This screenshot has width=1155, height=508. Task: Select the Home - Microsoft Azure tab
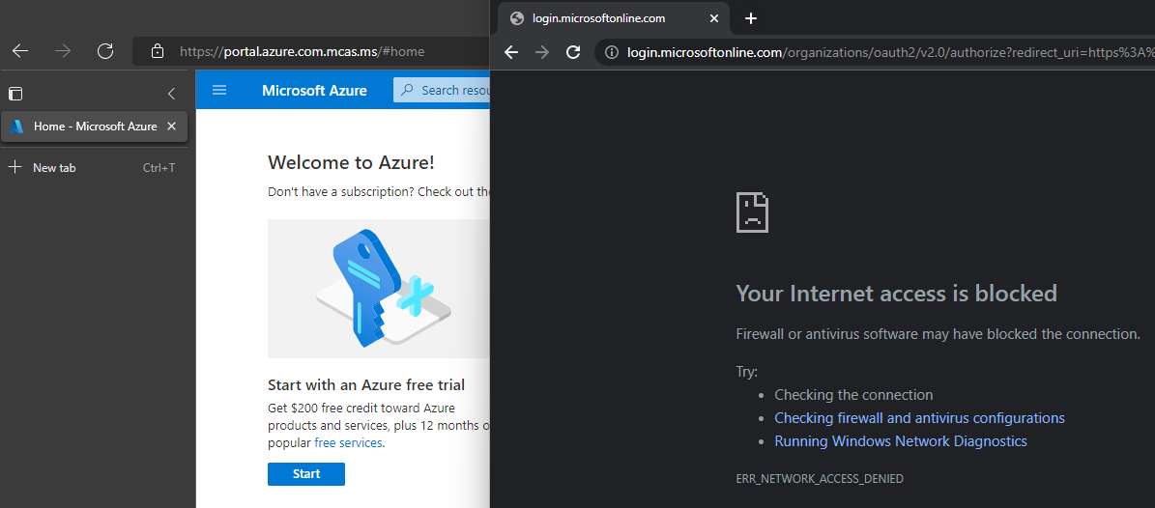point(95,127)
